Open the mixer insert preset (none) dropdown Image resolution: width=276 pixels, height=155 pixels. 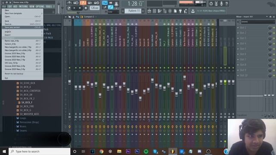(x=258, y=22)
